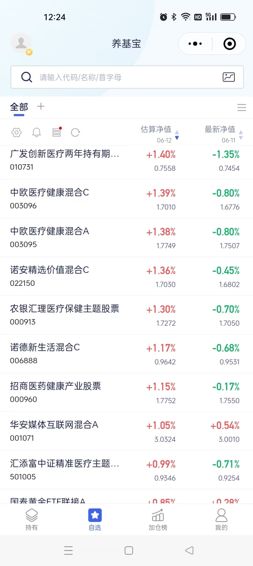Image resolution: width=253 pixels, height=566 pixels.
Task: Open fund 中欧医疗健康混合C details
Action: coord(126,199)
